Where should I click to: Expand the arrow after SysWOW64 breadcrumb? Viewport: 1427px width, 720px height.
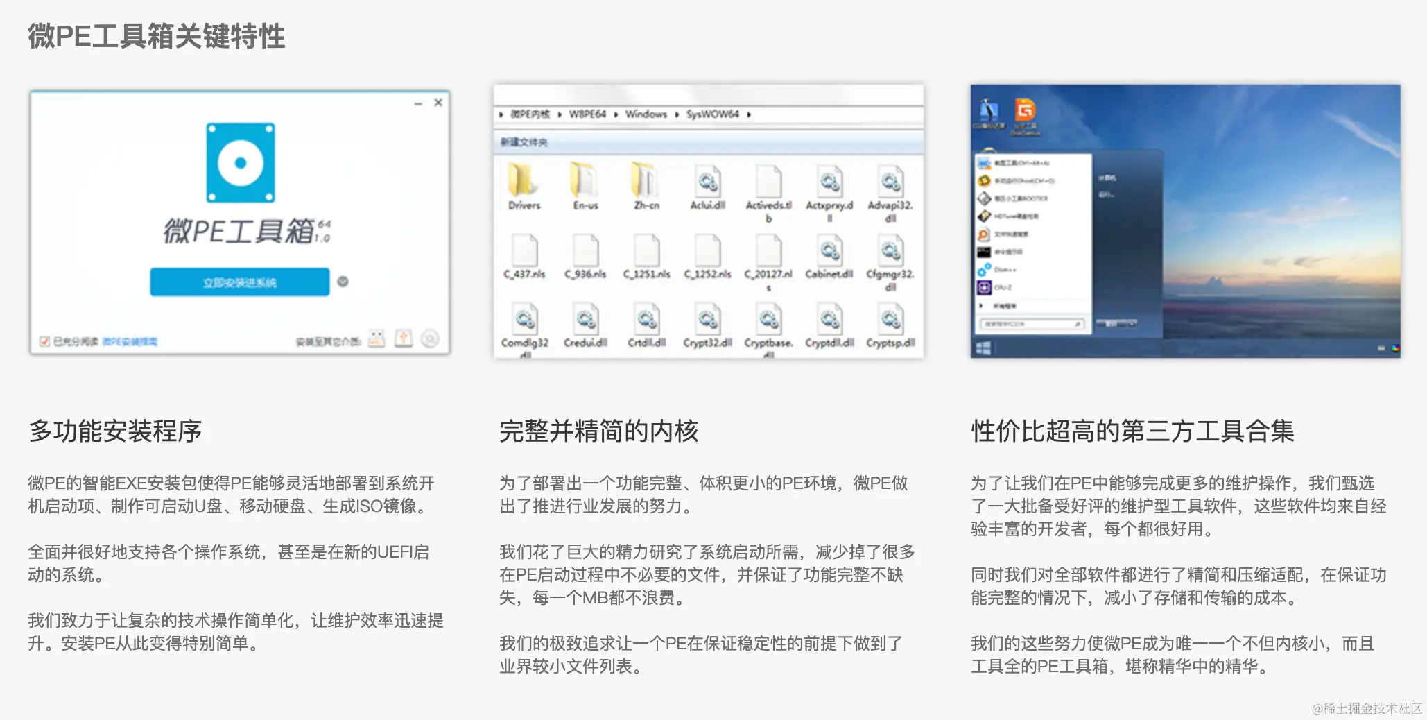(x=749, y=114)
